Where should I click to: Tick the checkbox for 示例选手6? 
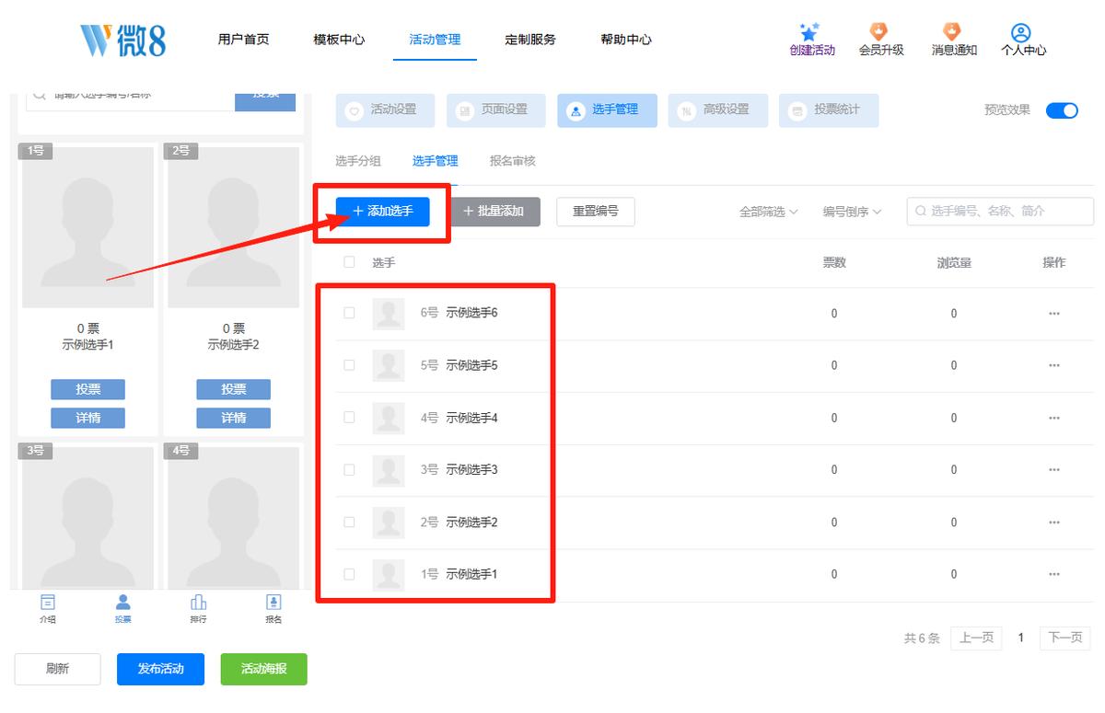pos(349,313)
